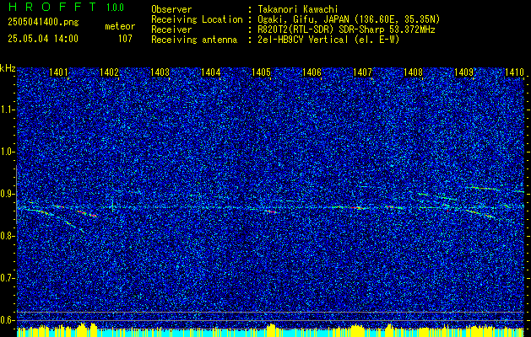Click the 1405 time marker

[x=262, y=72]
